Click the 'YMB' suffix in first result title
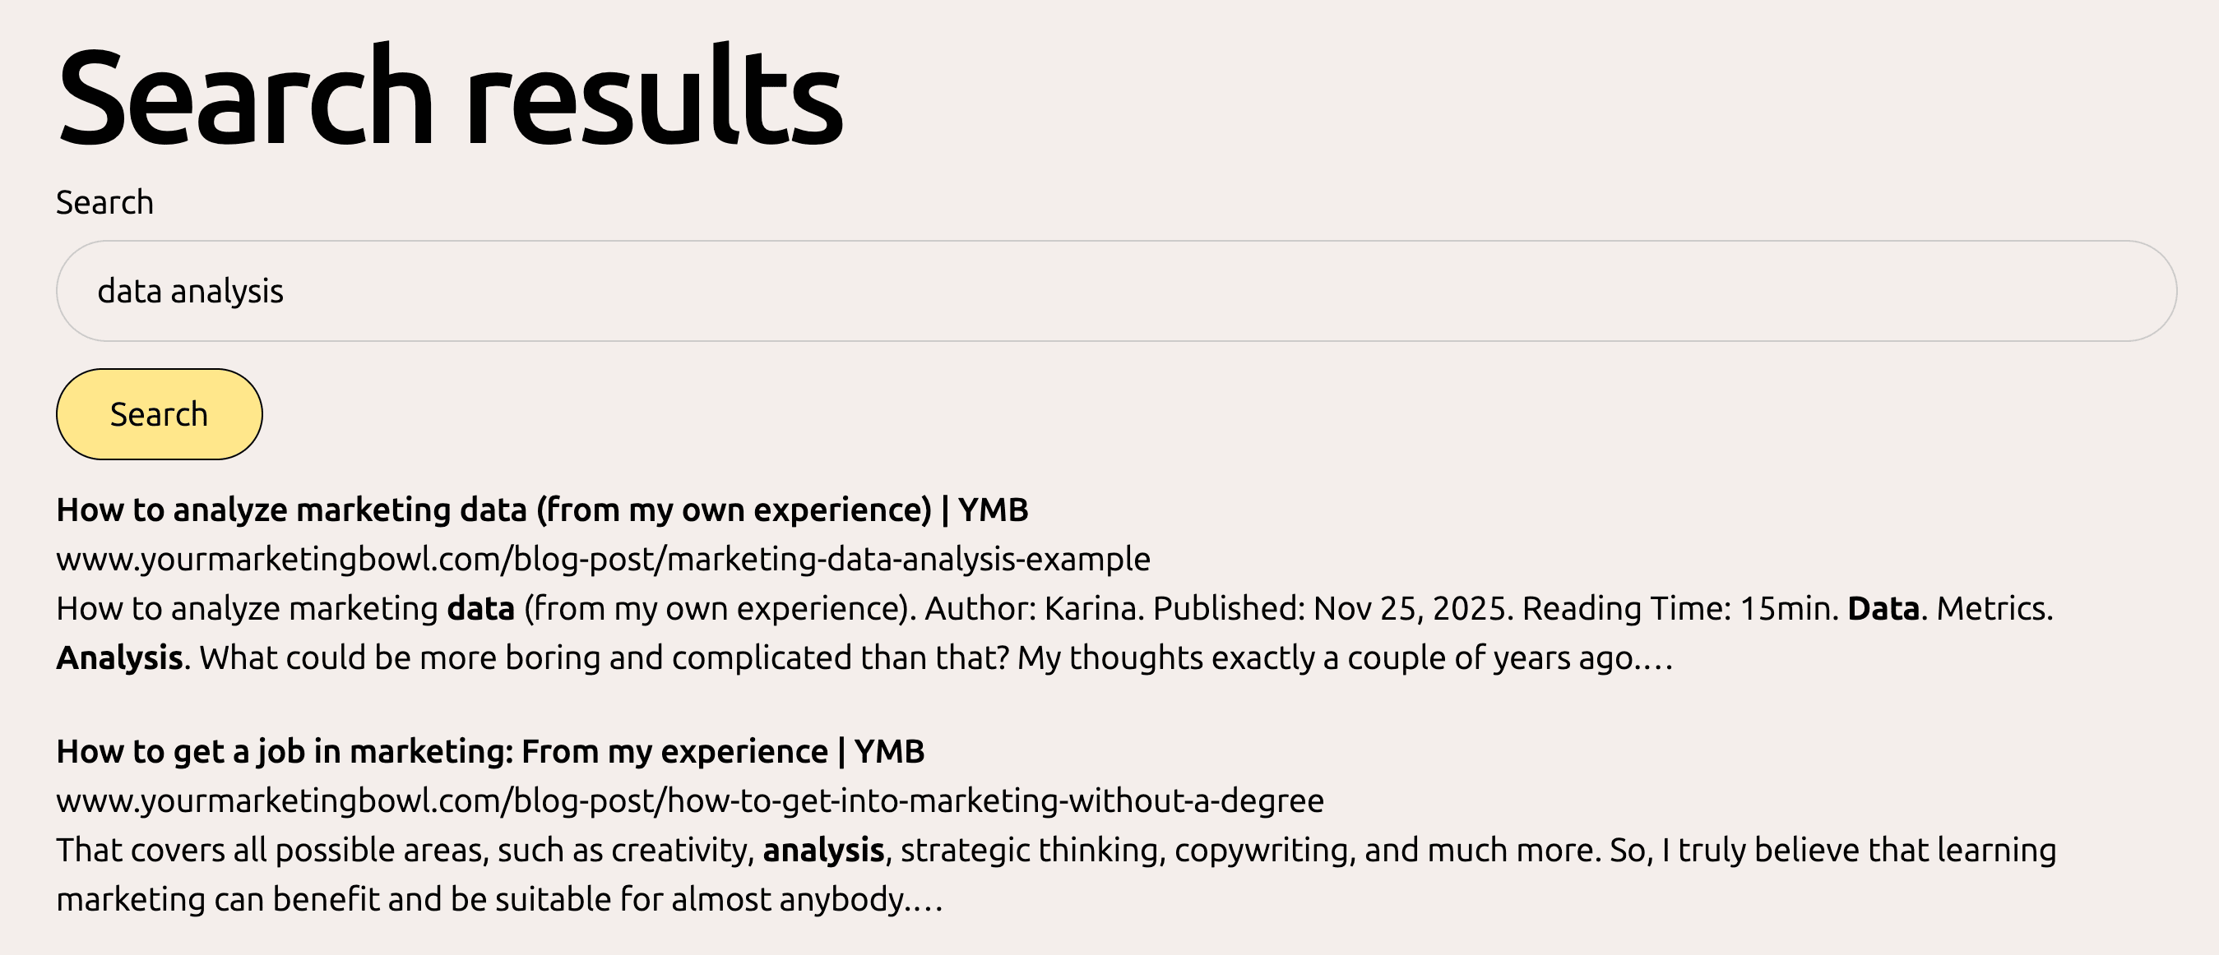Viewport: 2219px width, 955px height. [996, 509]
